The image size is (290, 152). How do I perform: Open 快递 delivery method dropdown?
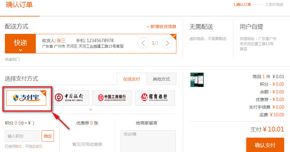(20, 44)
